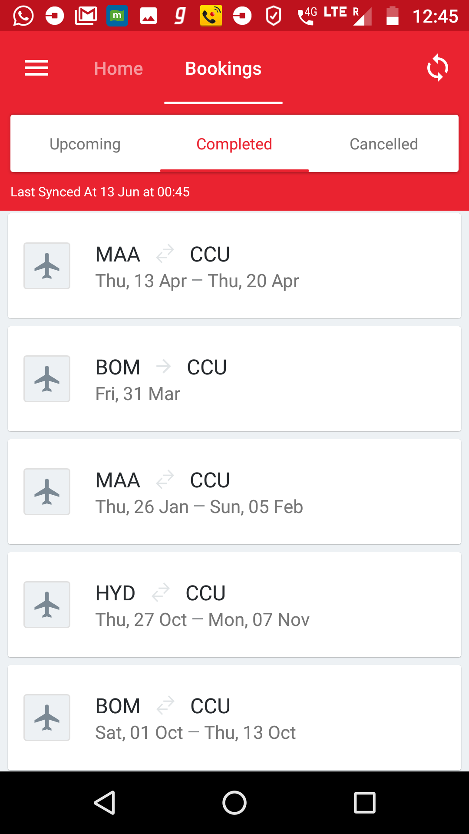This screenshot has width=469, height=834.
Task: Tap the airplane icon for HYD–CCU booking
Action: tap(47, 605)
